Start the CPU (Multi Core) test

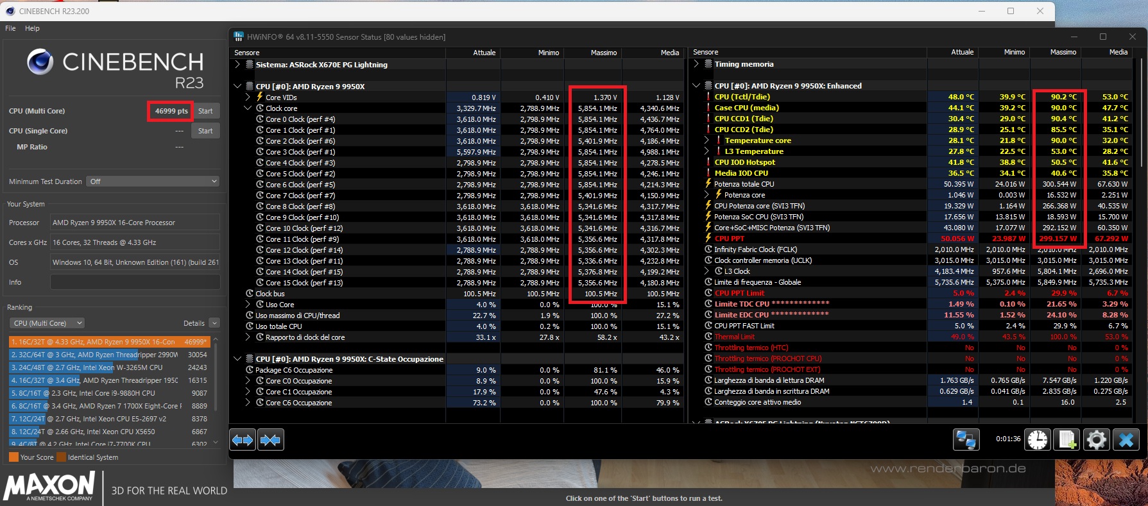205,111
